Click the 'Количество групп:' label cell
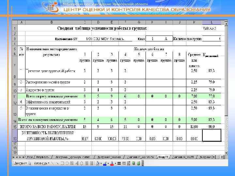 187,39
